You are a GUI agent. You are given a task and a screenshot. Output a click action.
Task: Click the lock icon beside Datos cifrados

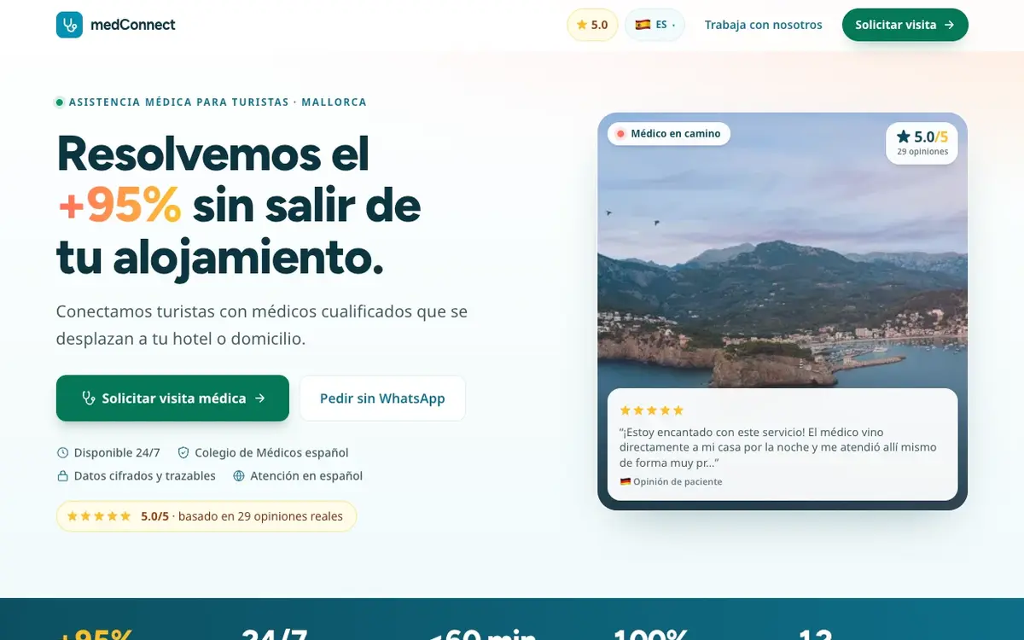(62, 476)
